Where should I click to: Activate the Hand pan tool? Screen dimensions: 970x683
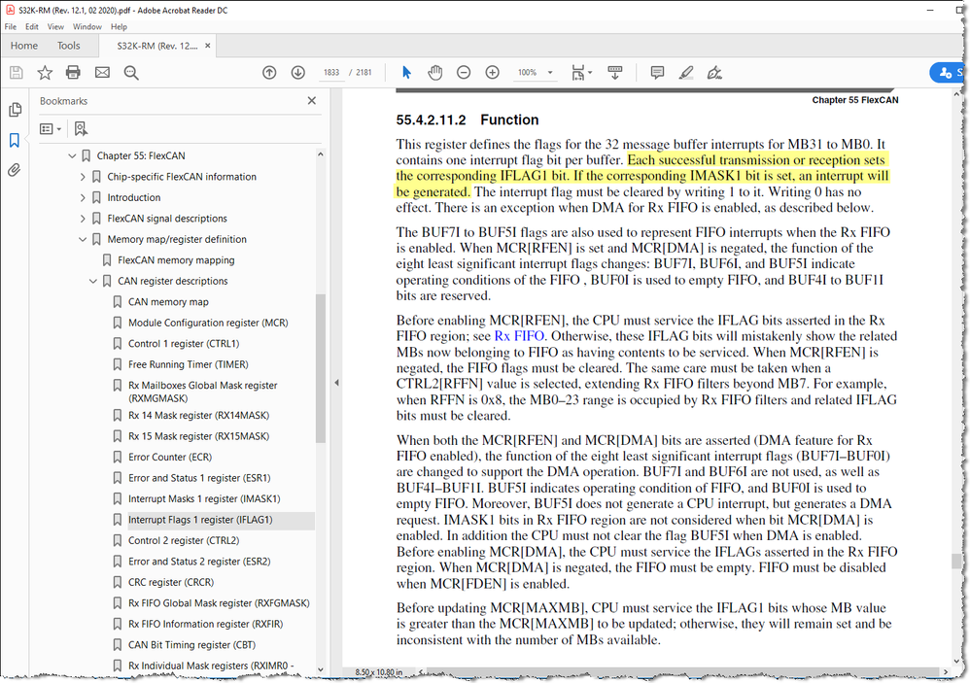tap(434, 72)
